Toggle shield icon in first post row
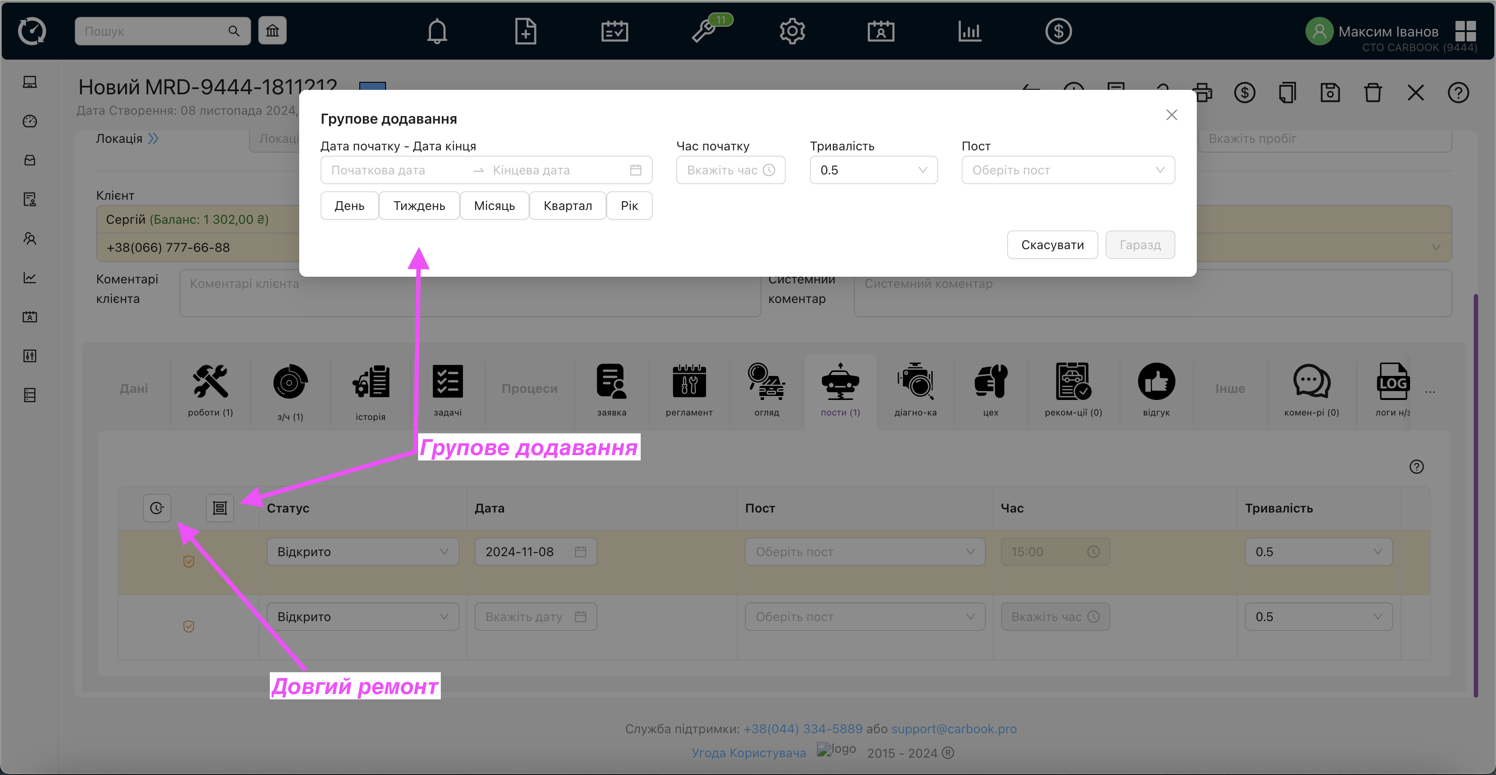The width and height of the screenshot is (1496, 775). (189, 561)
